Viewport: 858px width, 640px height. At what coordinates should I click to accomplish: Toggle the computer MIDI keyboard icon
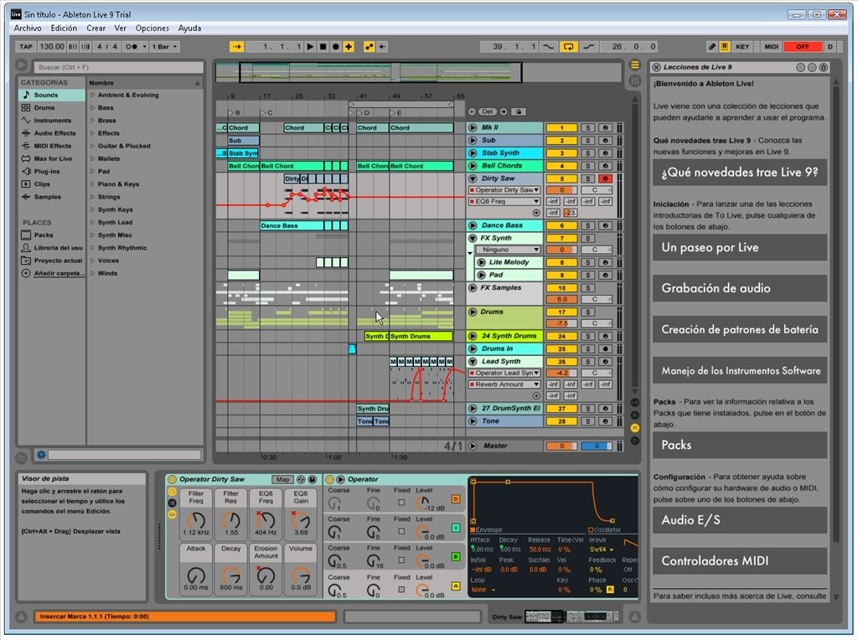click(x=725, y=47)
